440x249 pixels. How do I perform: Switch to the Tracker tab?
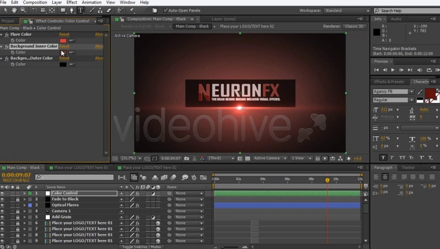coord(408,168)
